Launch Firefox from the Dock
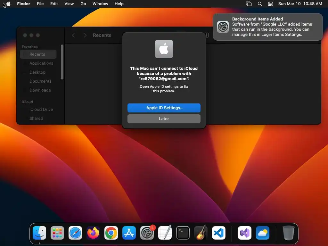 click(93, 233)
